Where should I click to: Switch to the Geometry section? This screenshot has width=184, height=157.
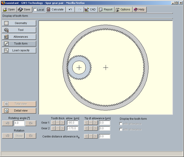[19, 23]
